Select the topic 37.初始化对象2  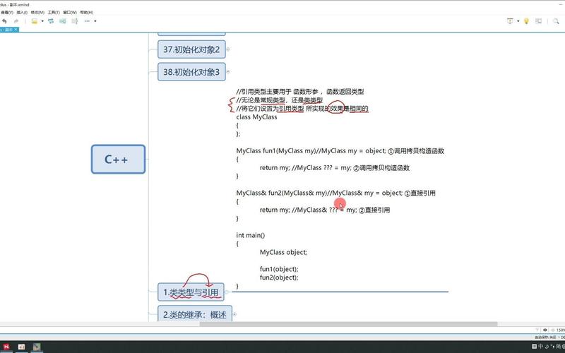coord(191,49)
